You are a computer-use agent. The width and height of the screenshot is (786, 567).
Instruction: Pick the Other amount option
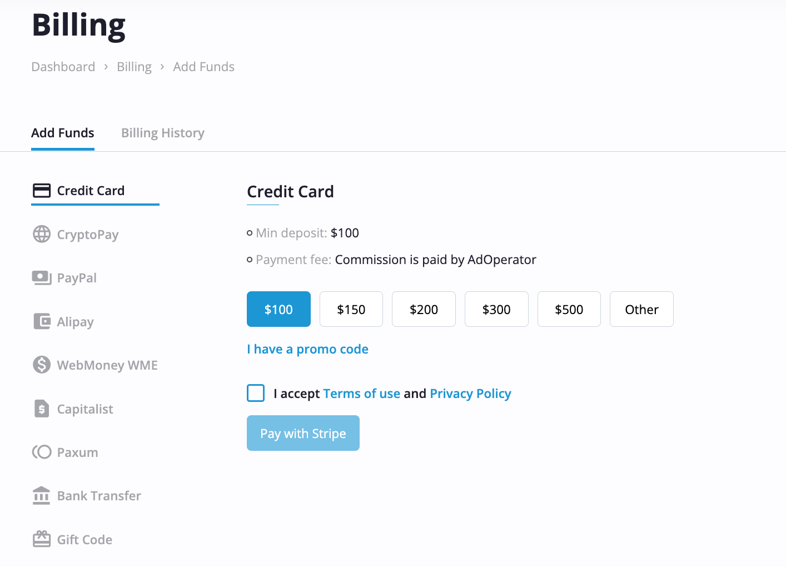click(641, 309)
